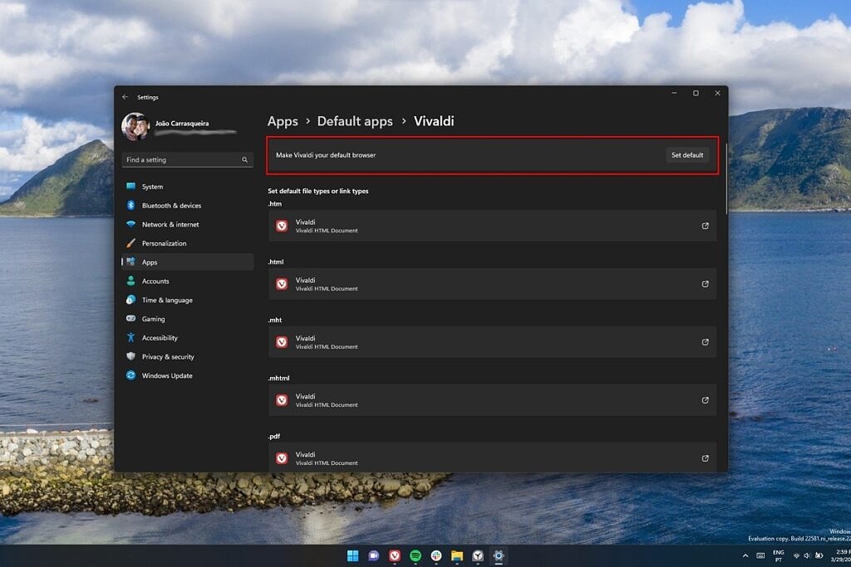Click the Vivaldi logo in .mhtml row
The width and height of the screenshot is (851, 567).
282,400
